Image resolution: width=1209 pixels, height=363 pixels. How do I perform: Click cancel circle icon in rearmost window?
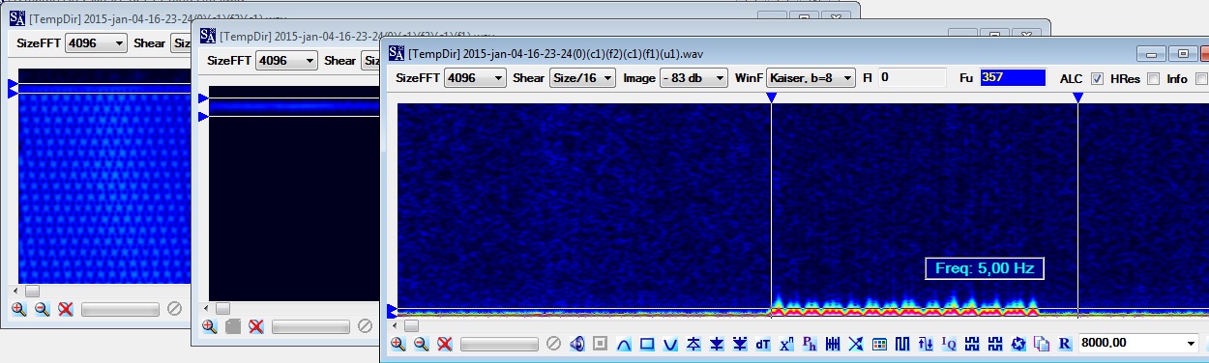click(x=174, y=309)
